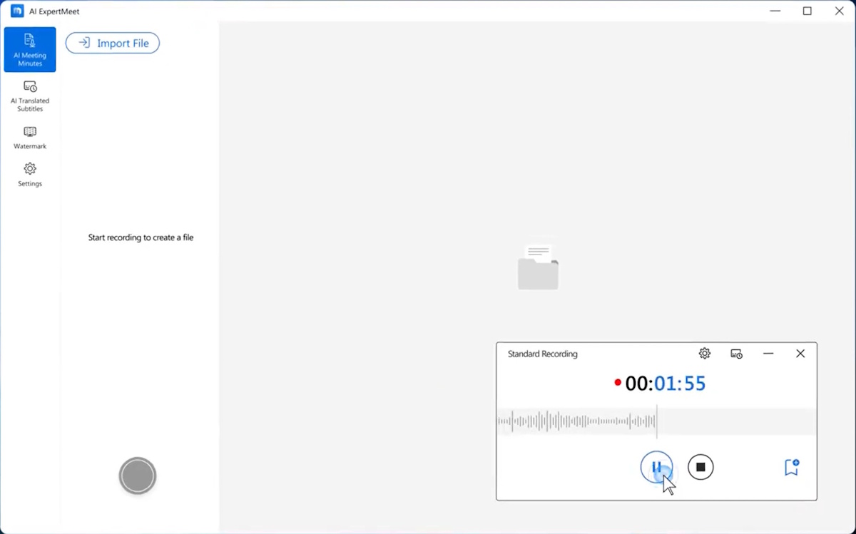Switch to AI Translated Subtitles in sidebar
Viewport: 856px width, 534px height.
pyautogui.click(x=30, y=96)
